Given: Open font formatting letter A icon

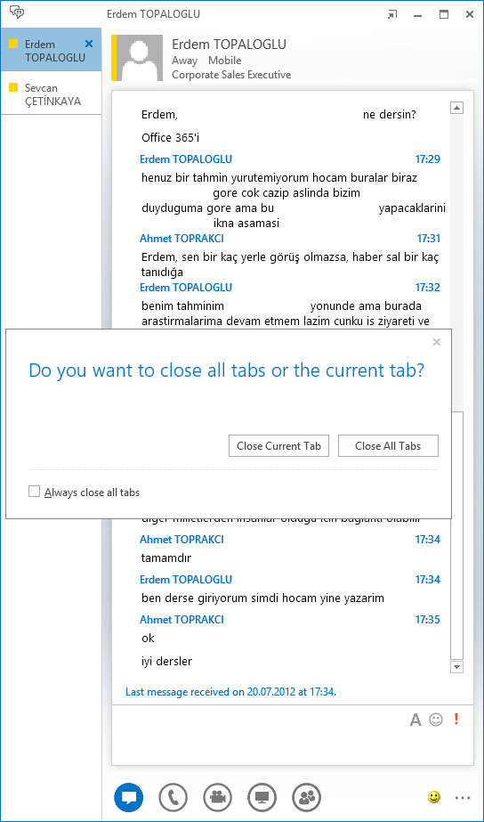Looking at the screenshot, I should (415, 720).
